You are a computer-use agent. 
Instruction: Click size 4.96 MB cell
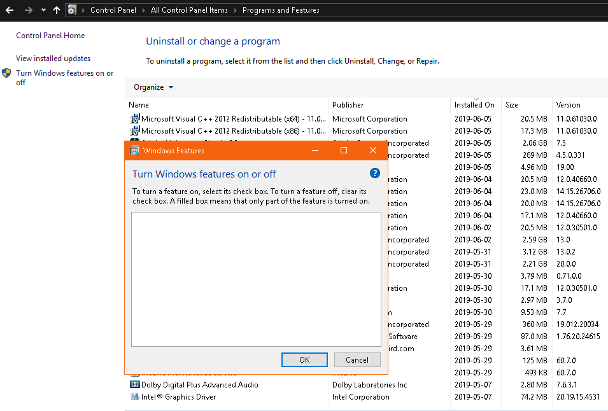pos(534,167)
